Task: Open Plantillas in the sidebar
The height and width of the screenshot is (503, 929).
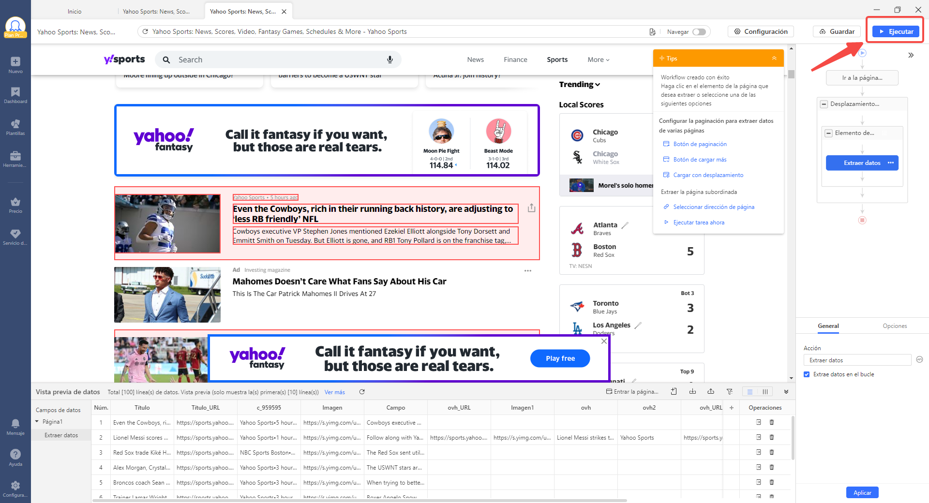Action: click(x=15, y=124)
